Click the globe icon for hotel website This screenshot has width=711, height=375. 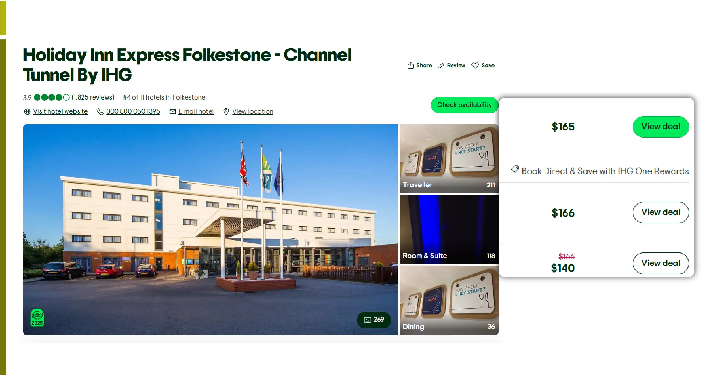[27, 111]
